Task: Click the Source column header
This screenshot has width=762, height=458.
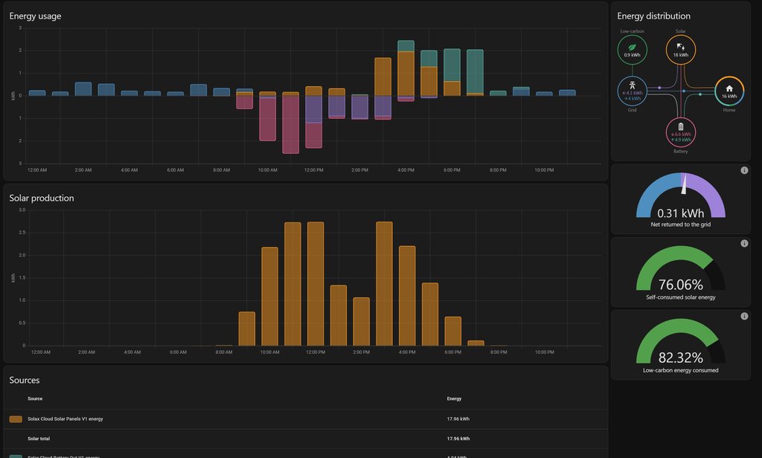Action: [x=35, y=399]
